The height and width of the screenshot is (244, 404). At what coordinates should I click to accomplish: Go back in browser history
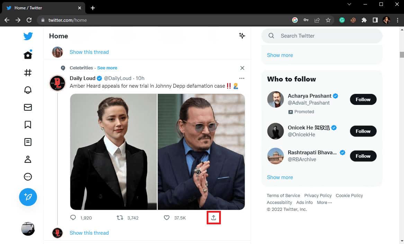(7, 20)
